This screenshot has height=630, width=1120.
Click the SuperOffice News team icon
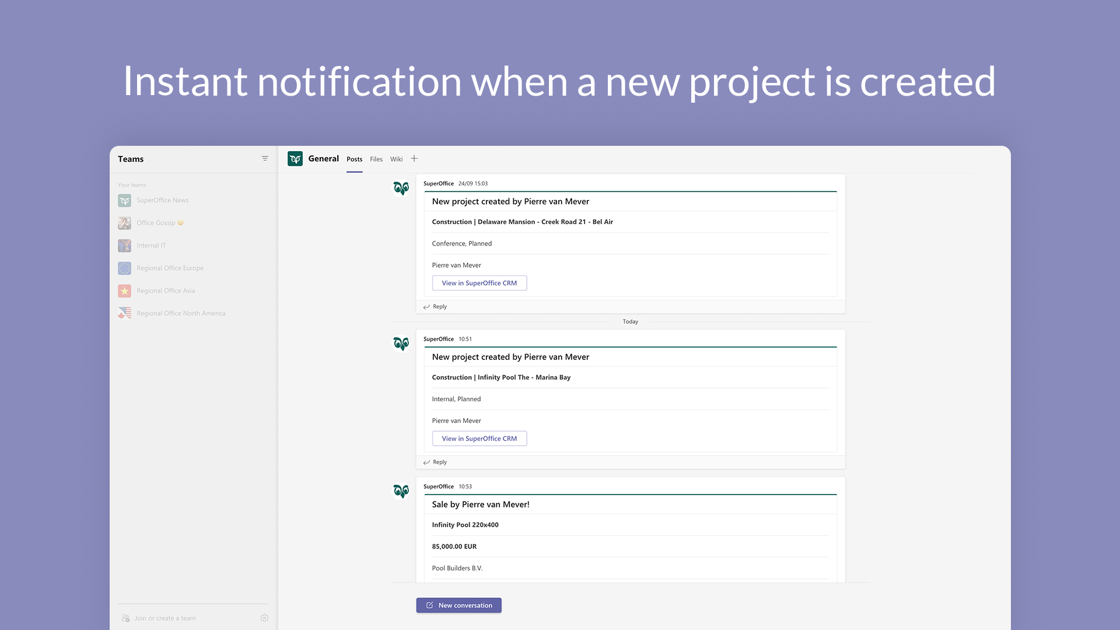(x=125, y=200)
